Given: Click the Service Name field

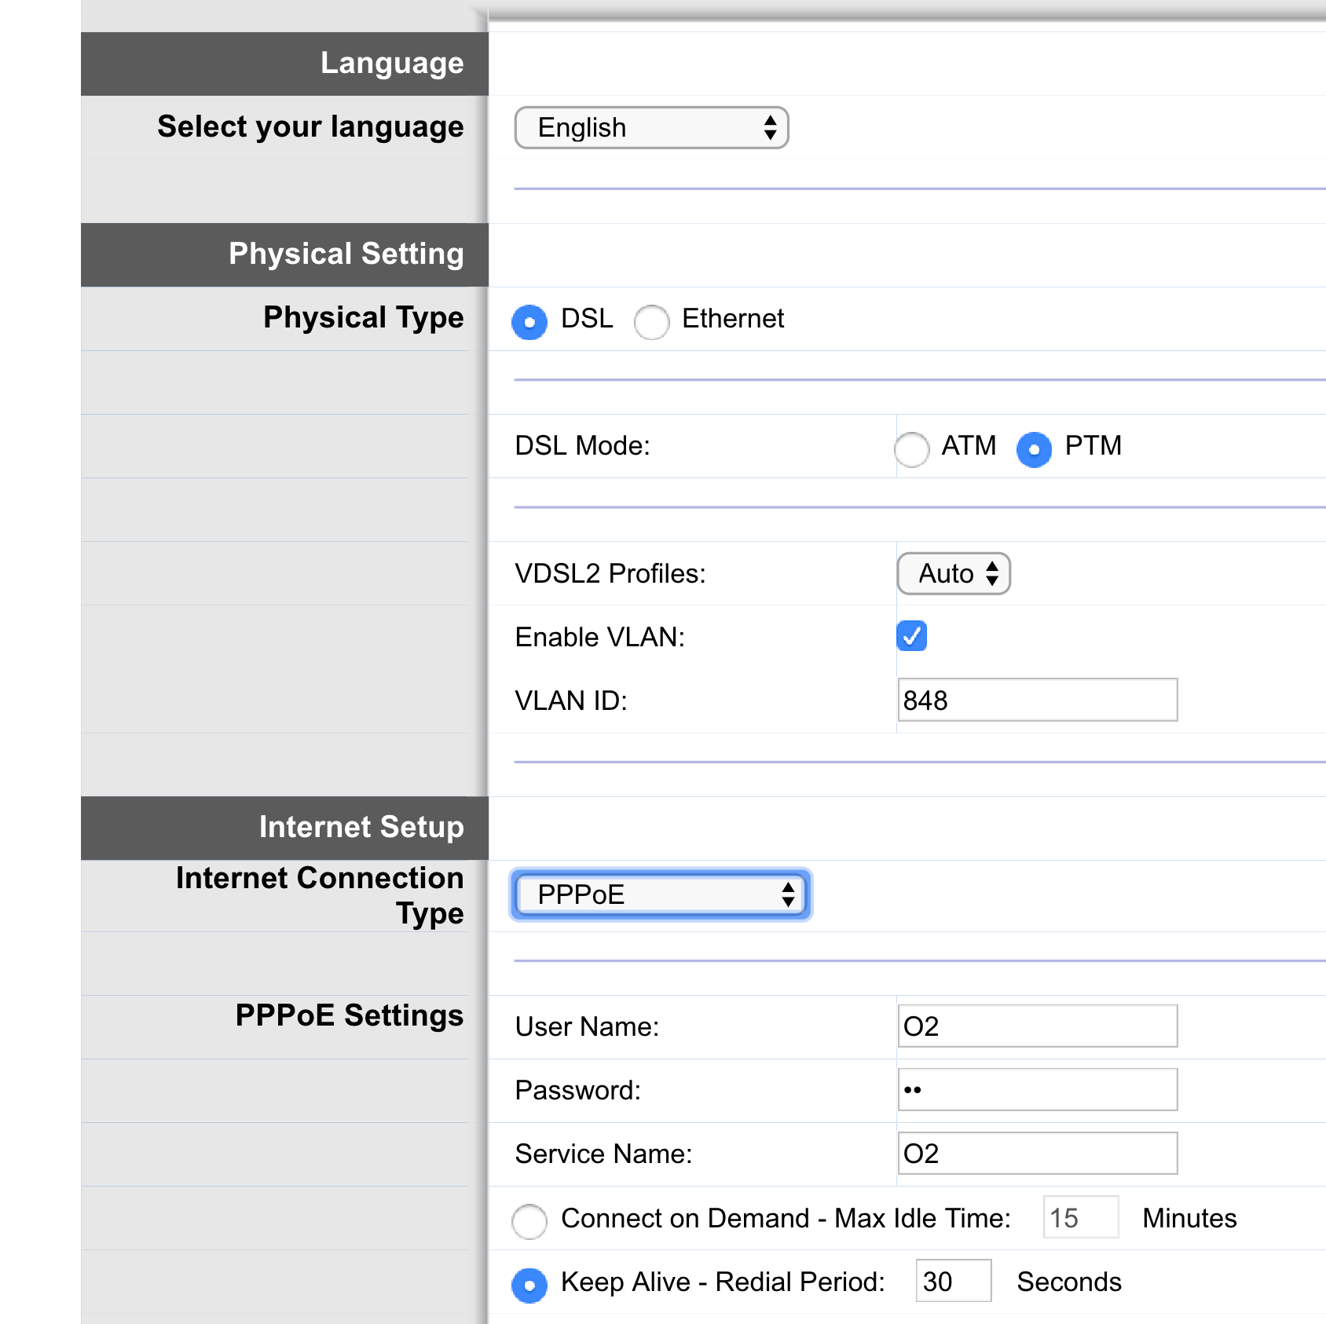Looking at the screenshot, I should tap(1036, 1153).
